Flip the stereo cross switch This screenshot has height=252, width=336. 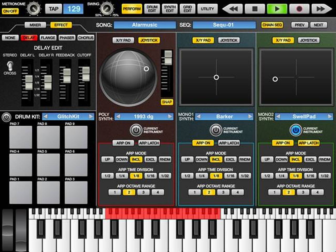(10, 65)
